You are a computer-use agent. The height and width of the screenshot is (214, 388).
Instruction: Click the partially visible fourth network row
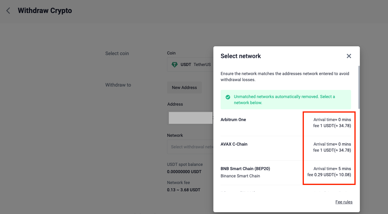click(286, 191)
